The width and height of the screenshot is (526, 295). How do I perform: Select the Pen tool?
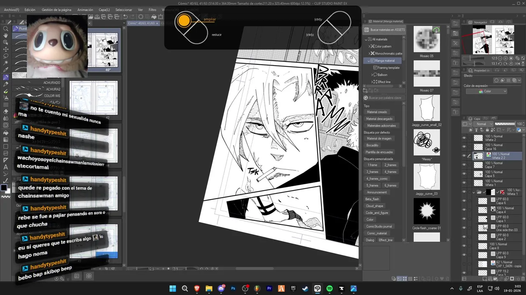[6, 77]
